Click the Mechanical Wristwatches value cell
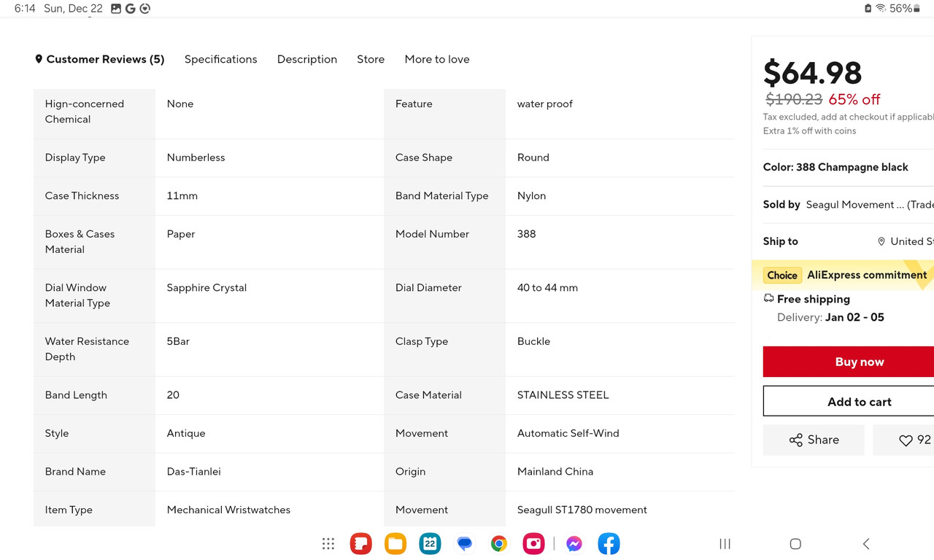 click(228, 510)
